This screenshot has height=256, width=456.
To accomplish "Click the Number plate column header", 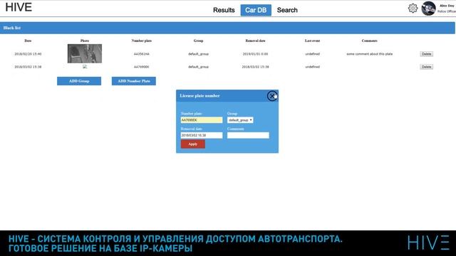I will 141,41.
